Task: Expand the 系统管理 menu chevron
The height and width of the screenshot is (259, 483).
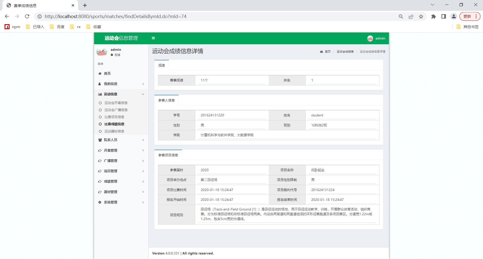Action: coord(143,202)
